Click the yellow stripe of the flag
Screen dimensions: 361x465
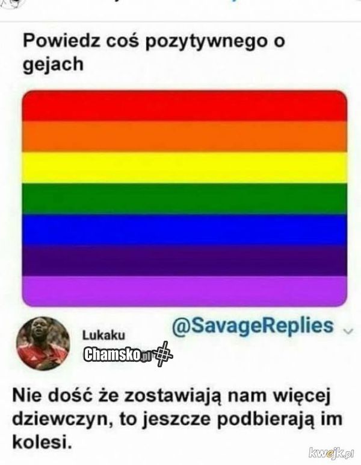(x=185, y=168)
